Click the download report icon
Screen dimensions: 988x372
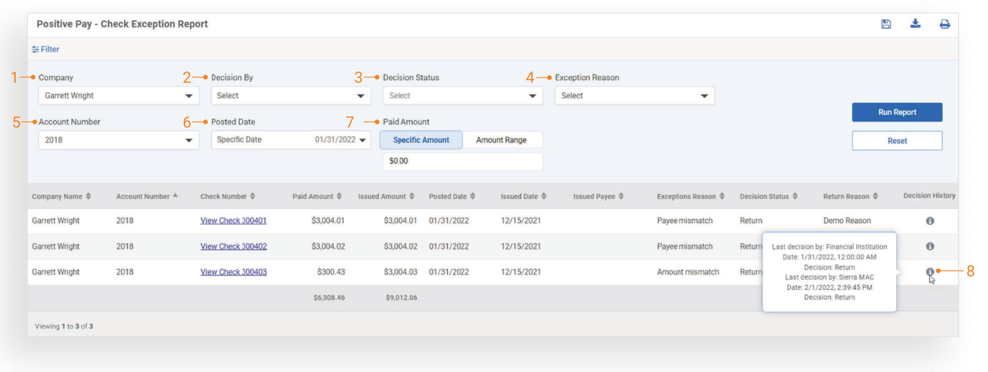[915, 24]
